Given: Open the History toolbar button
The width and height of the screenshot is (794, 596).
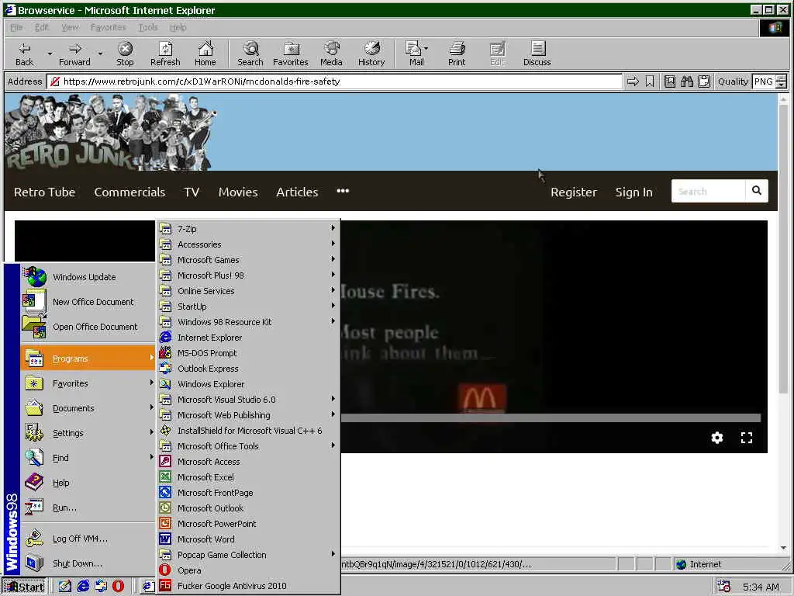Looking at the screenshot, I should point(371,54).
